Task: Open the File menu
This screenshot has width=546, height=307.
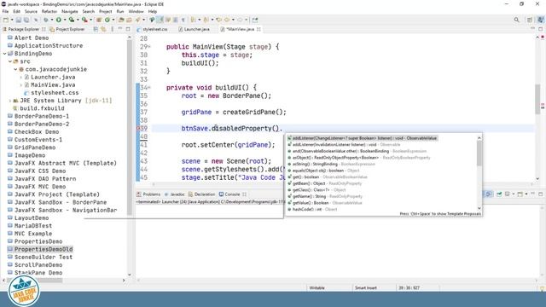Action: coord(5,11)
